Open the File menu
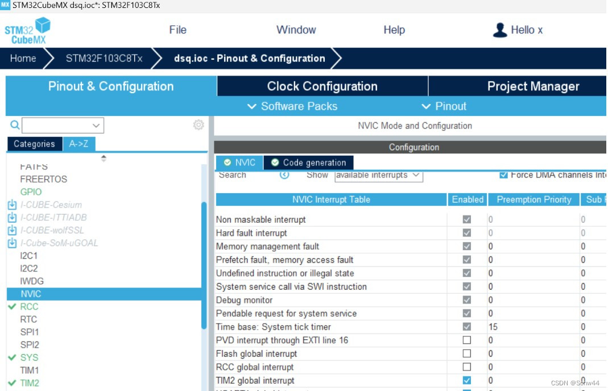This screenshot has width=608, height=391. [177, 30]
